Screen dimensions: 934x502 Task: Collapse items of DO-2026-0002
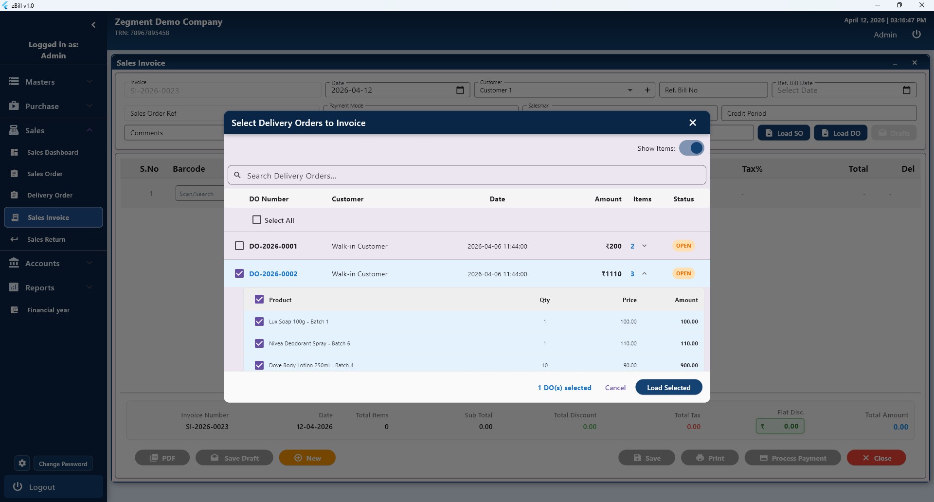(645, 274)
